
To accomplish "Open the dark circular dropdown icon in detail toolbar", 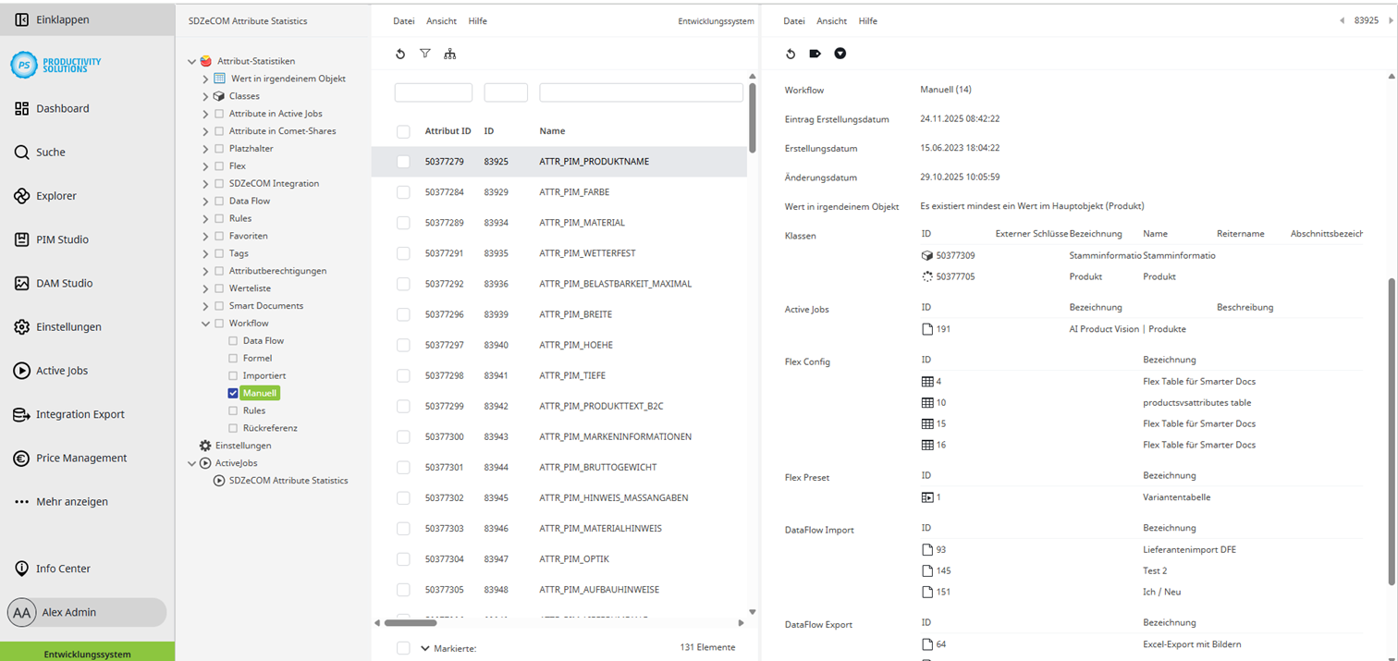I will pyautogui.click(x=840, y=54).
